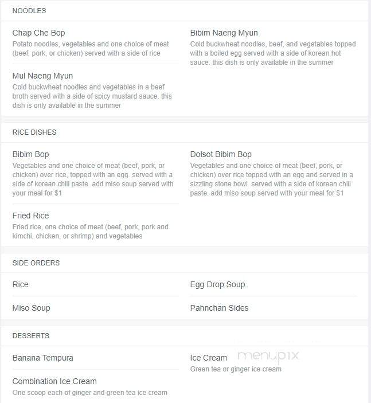Select the Fried Rice ingredients description text
The height and width of the screenshot is (403, 371).
[x=90, y=232]
